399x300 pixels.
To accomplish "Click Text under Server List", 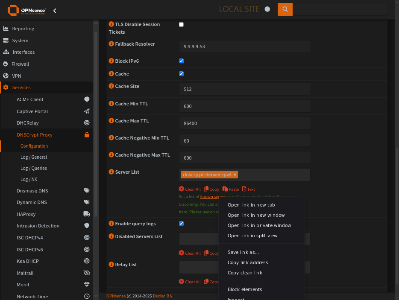I will pos(248,189).
